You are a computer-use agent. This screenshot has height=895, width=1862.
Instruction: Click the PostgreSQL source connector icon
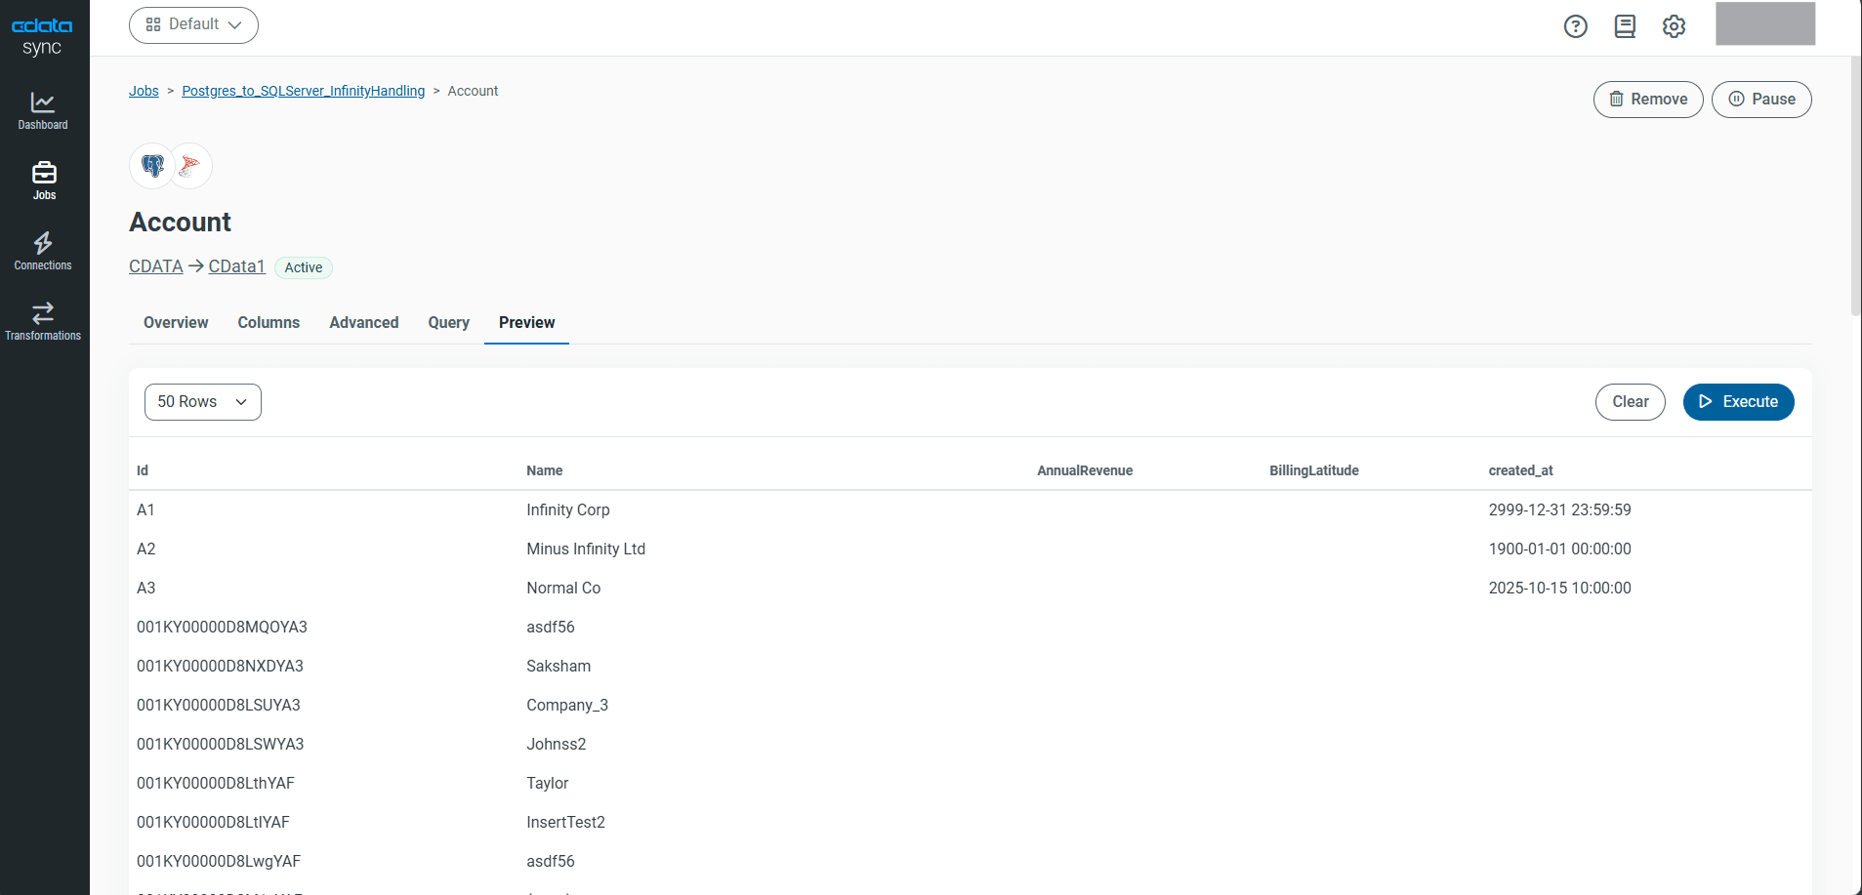[x=152, y=166]
